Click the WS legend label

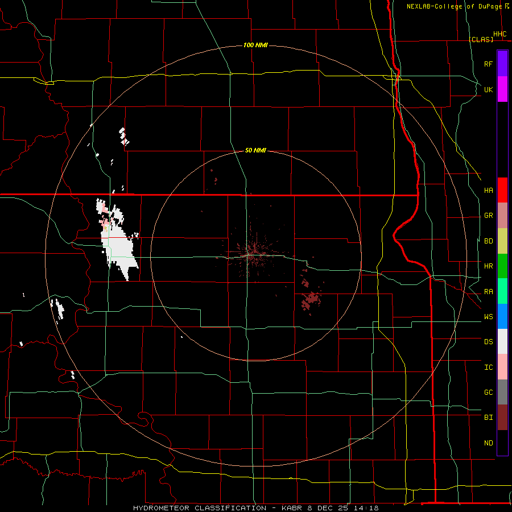(x=488, y=317)
